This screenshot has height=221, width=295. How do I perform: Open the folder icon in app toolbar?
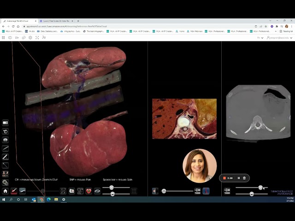pyautogui.click(x=17, y=38)
